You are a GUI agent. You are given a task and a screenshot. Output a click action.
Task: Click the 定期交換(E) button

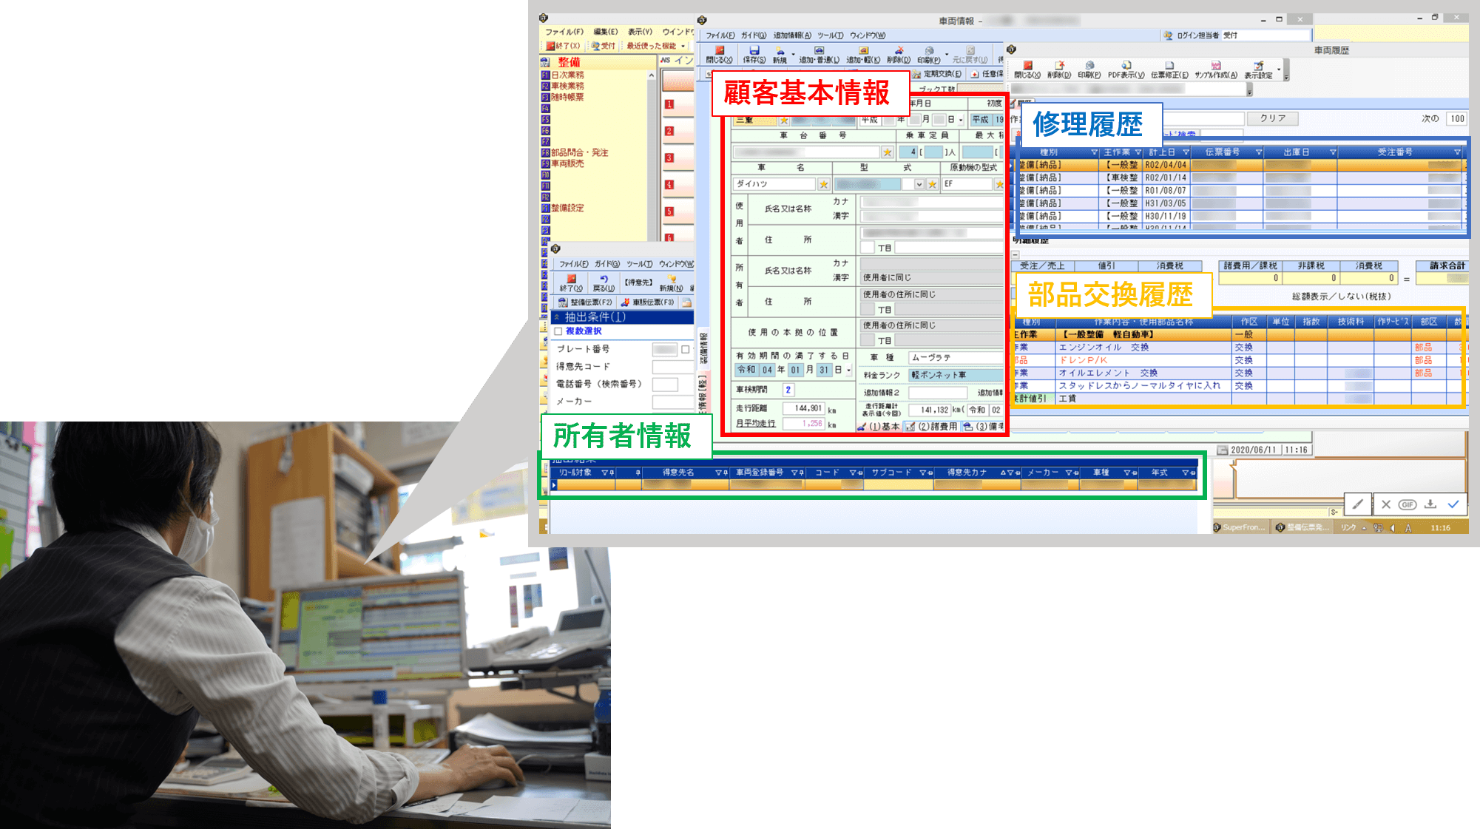937,74
